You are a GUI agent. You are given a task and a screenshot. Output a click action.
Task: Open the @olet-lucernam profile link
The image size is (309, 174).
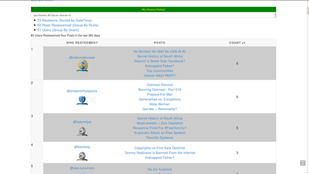(x=82, y=168)
